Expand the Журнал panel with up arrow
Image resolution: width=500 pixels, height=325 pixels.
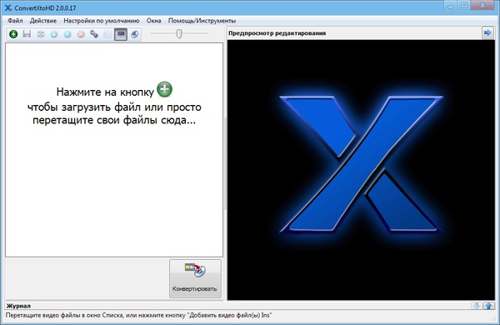(488, 306)
